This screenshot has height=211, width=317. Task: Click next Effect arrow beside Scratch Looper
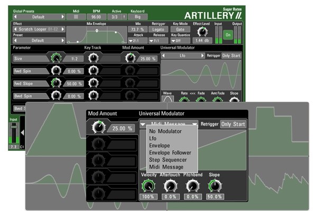63,29
